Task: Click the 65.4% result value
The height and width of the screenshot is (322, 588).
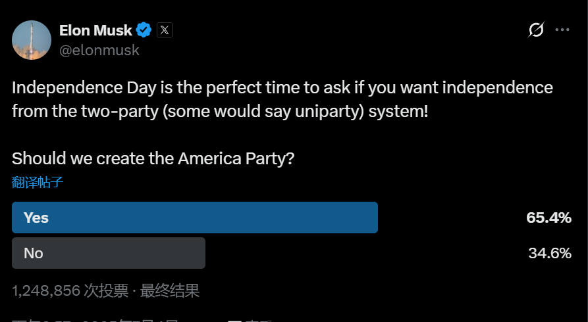Action: point(548,218)
